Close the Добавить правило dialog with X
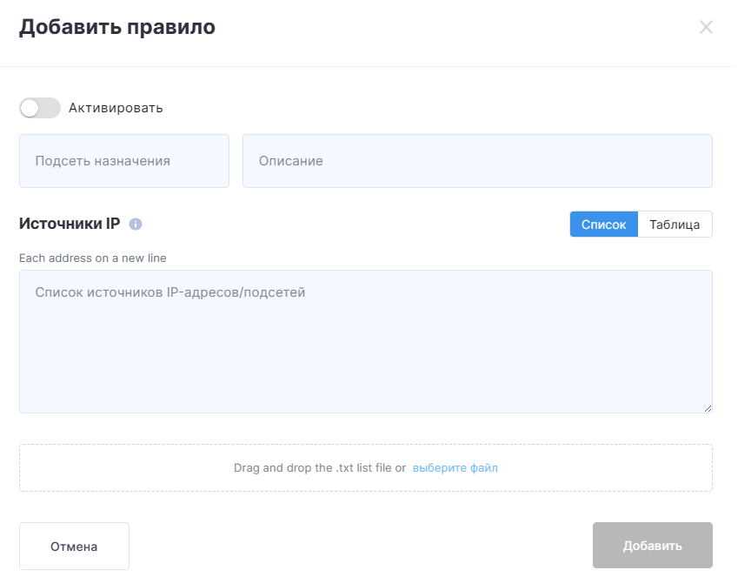 [x=706, y=27]
